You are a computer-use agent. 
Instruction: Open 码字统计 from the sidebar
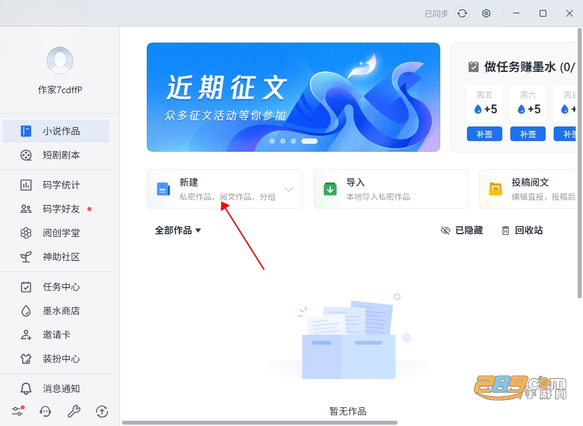coord(56,185)
